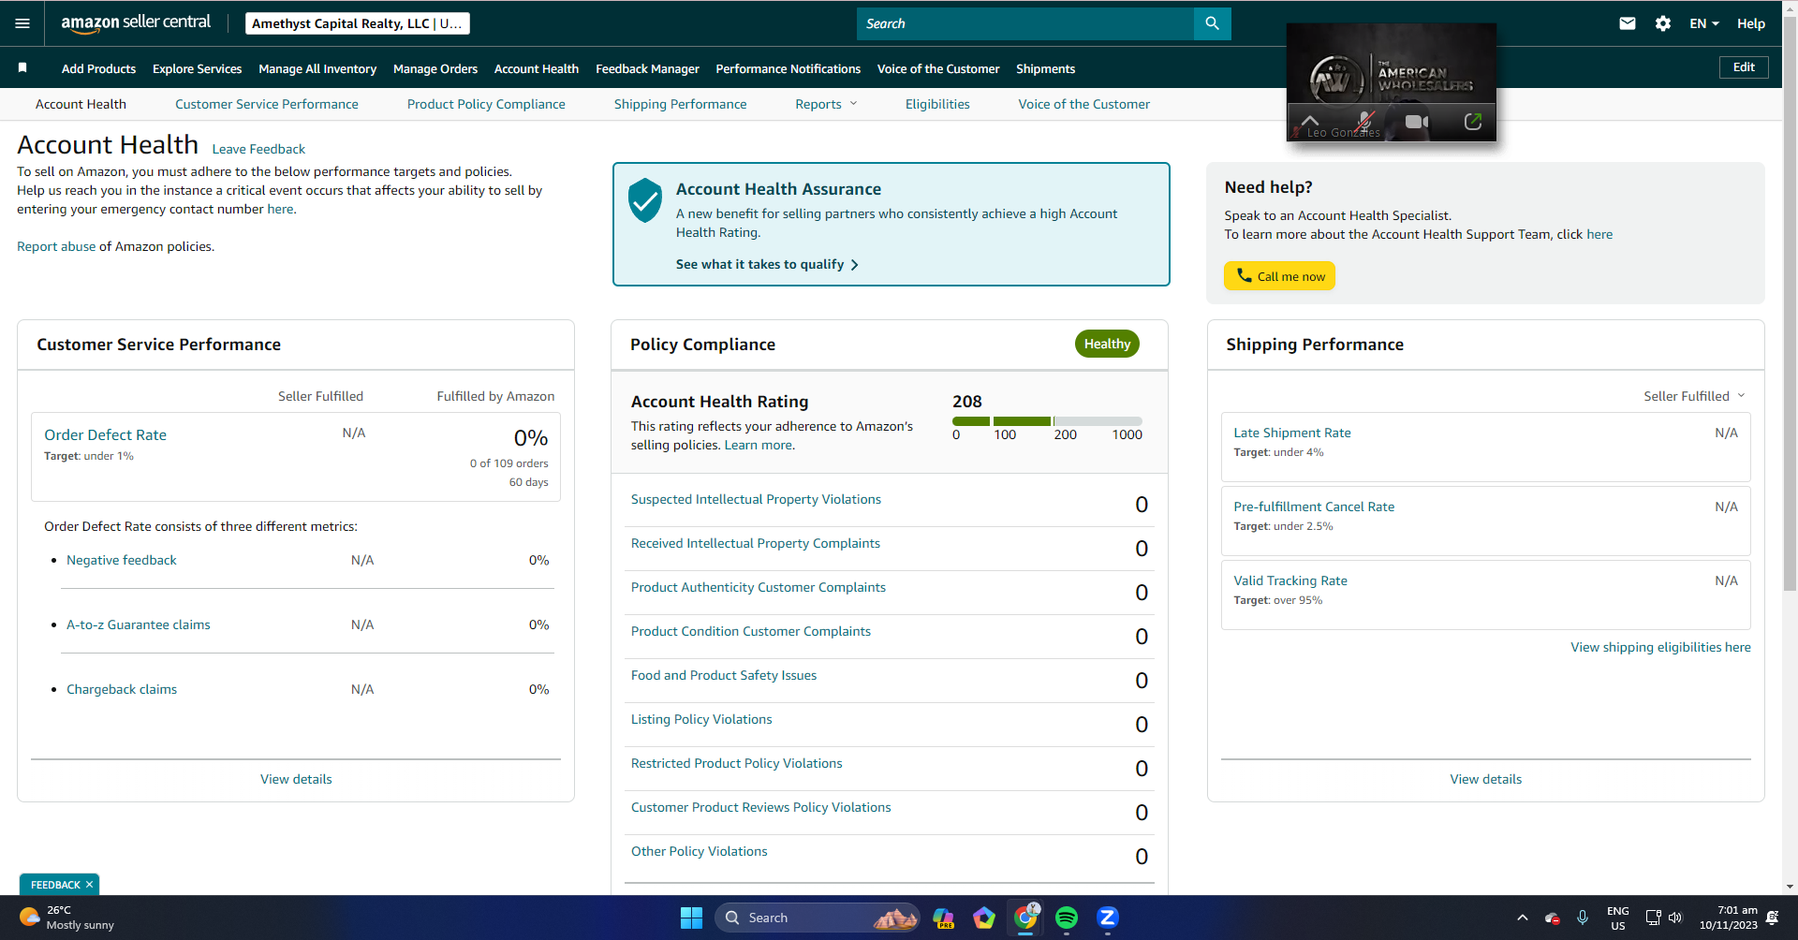Click the Amazon Seller Central logo

tap(136, 23)
